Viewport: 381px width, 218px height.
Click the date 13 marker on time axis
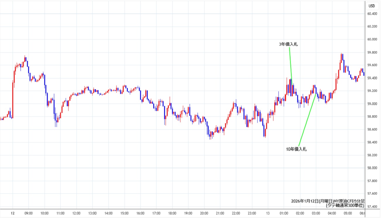click(x=268, y=213)
